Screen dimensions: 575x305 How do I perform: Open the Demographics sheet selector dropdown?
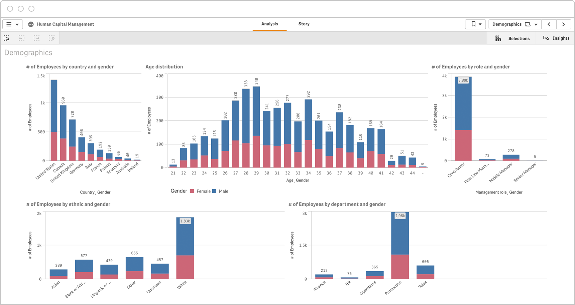515,24
